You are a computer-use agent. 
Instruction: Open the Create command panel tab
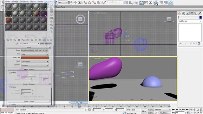(180, 13)
